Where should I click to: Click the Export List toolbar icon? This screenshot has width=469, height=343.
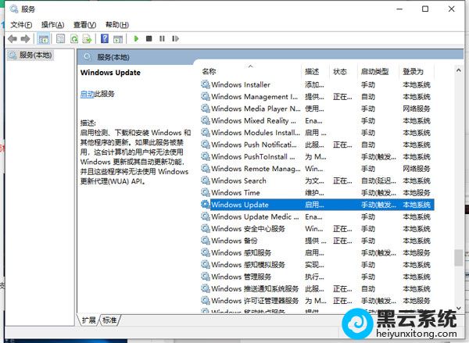click(88, 38)
